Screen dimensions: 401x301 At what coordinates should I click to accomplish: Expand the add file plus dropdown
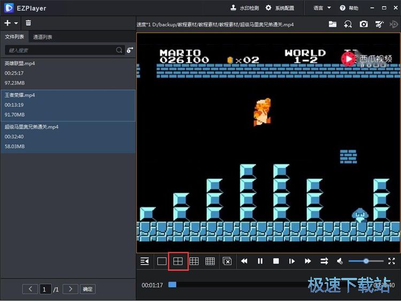tap(11, 23)
